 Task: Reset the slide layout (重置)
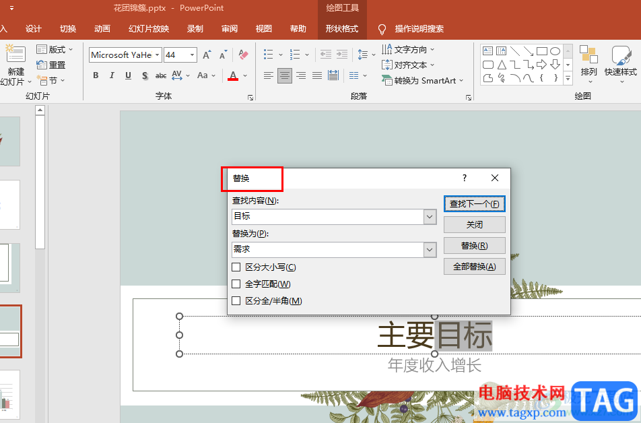(51, 65)
